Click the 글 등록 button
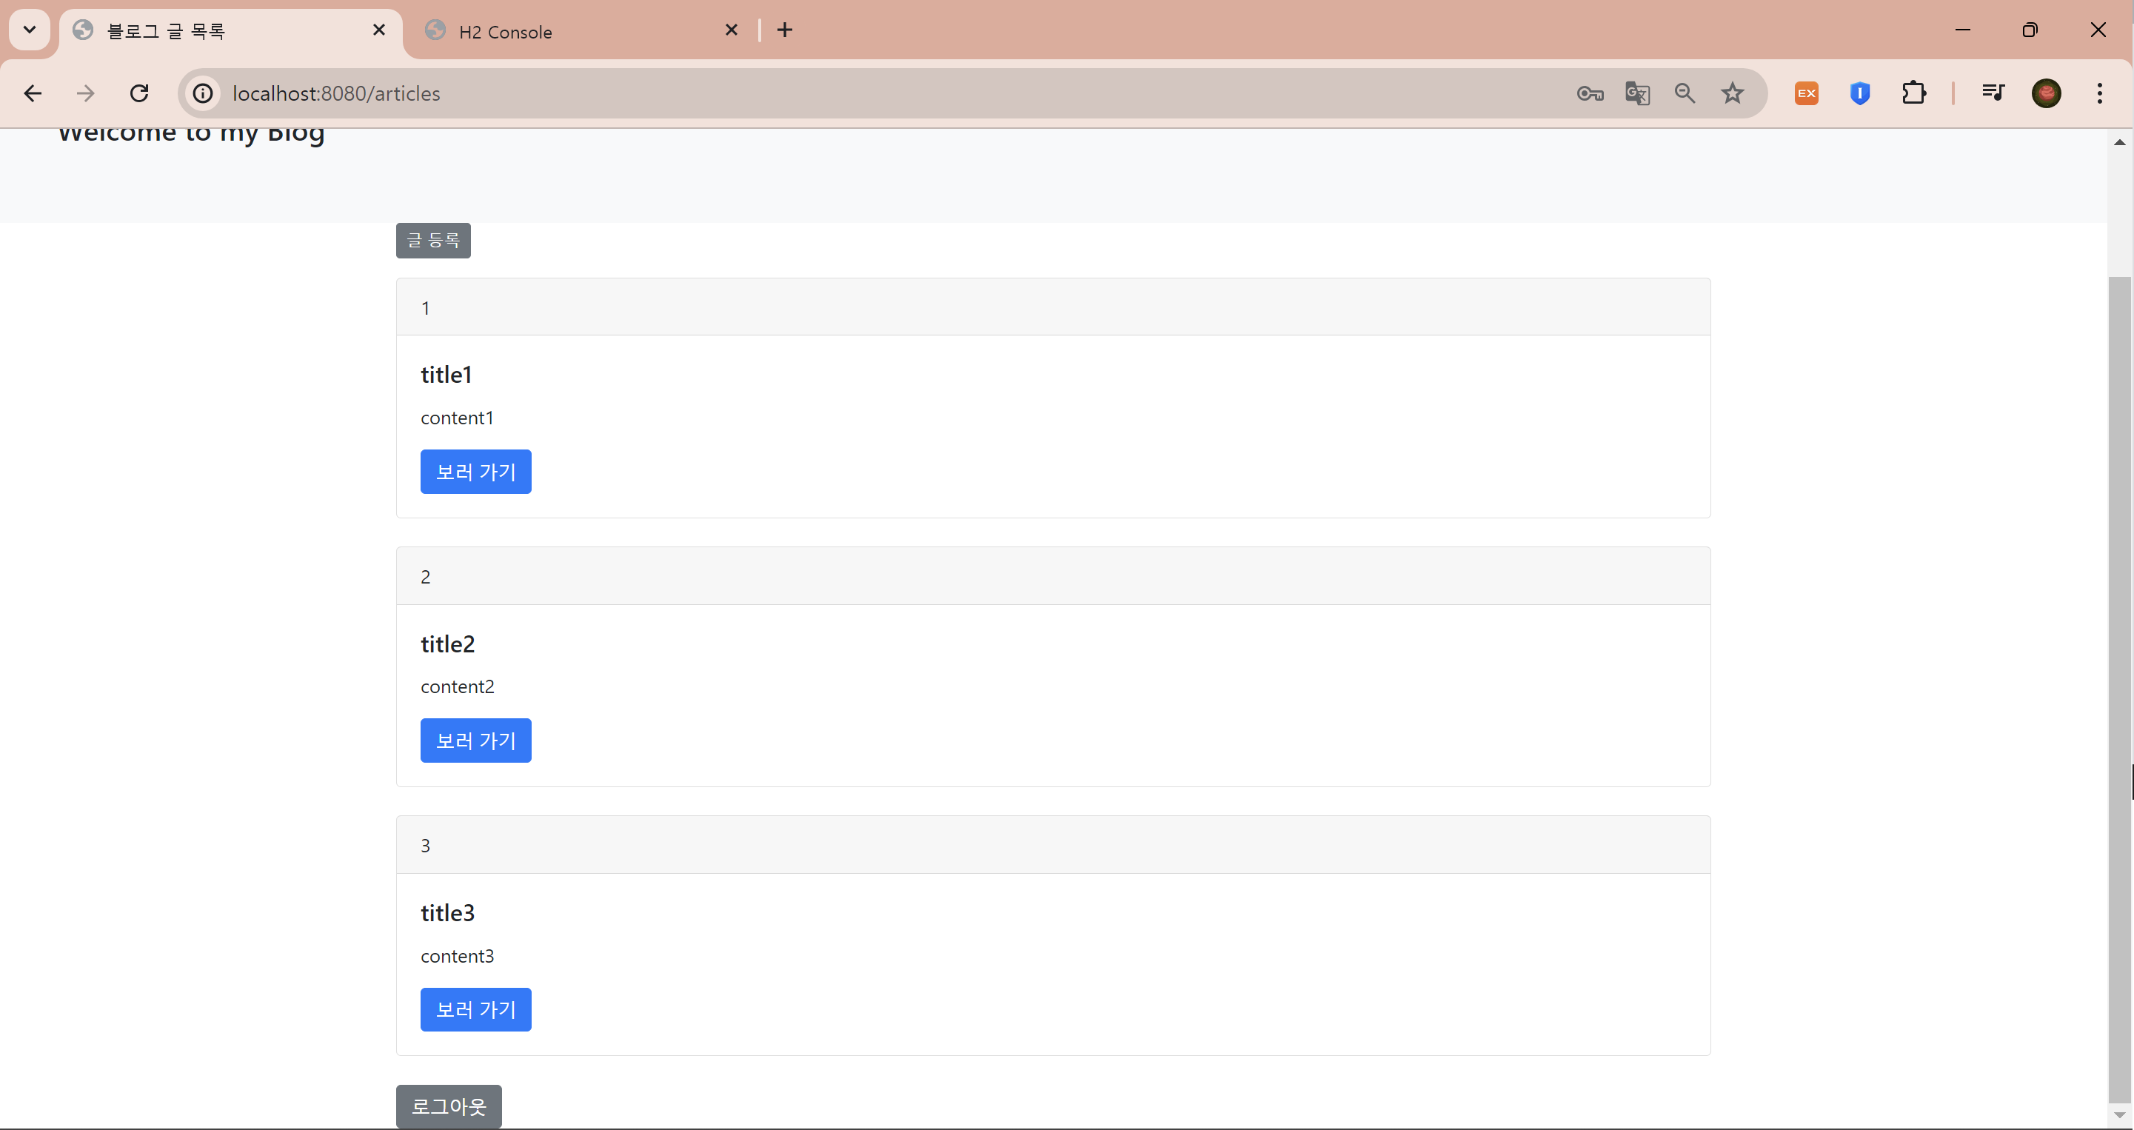The width and height of the screenshot is (2134, 1130). pos(433,240)
